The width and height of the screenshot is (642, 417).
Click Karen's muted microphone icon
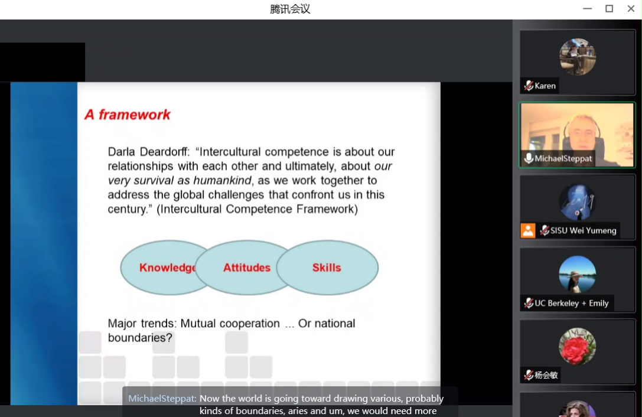pyautogui.click(x=529, y=86)
